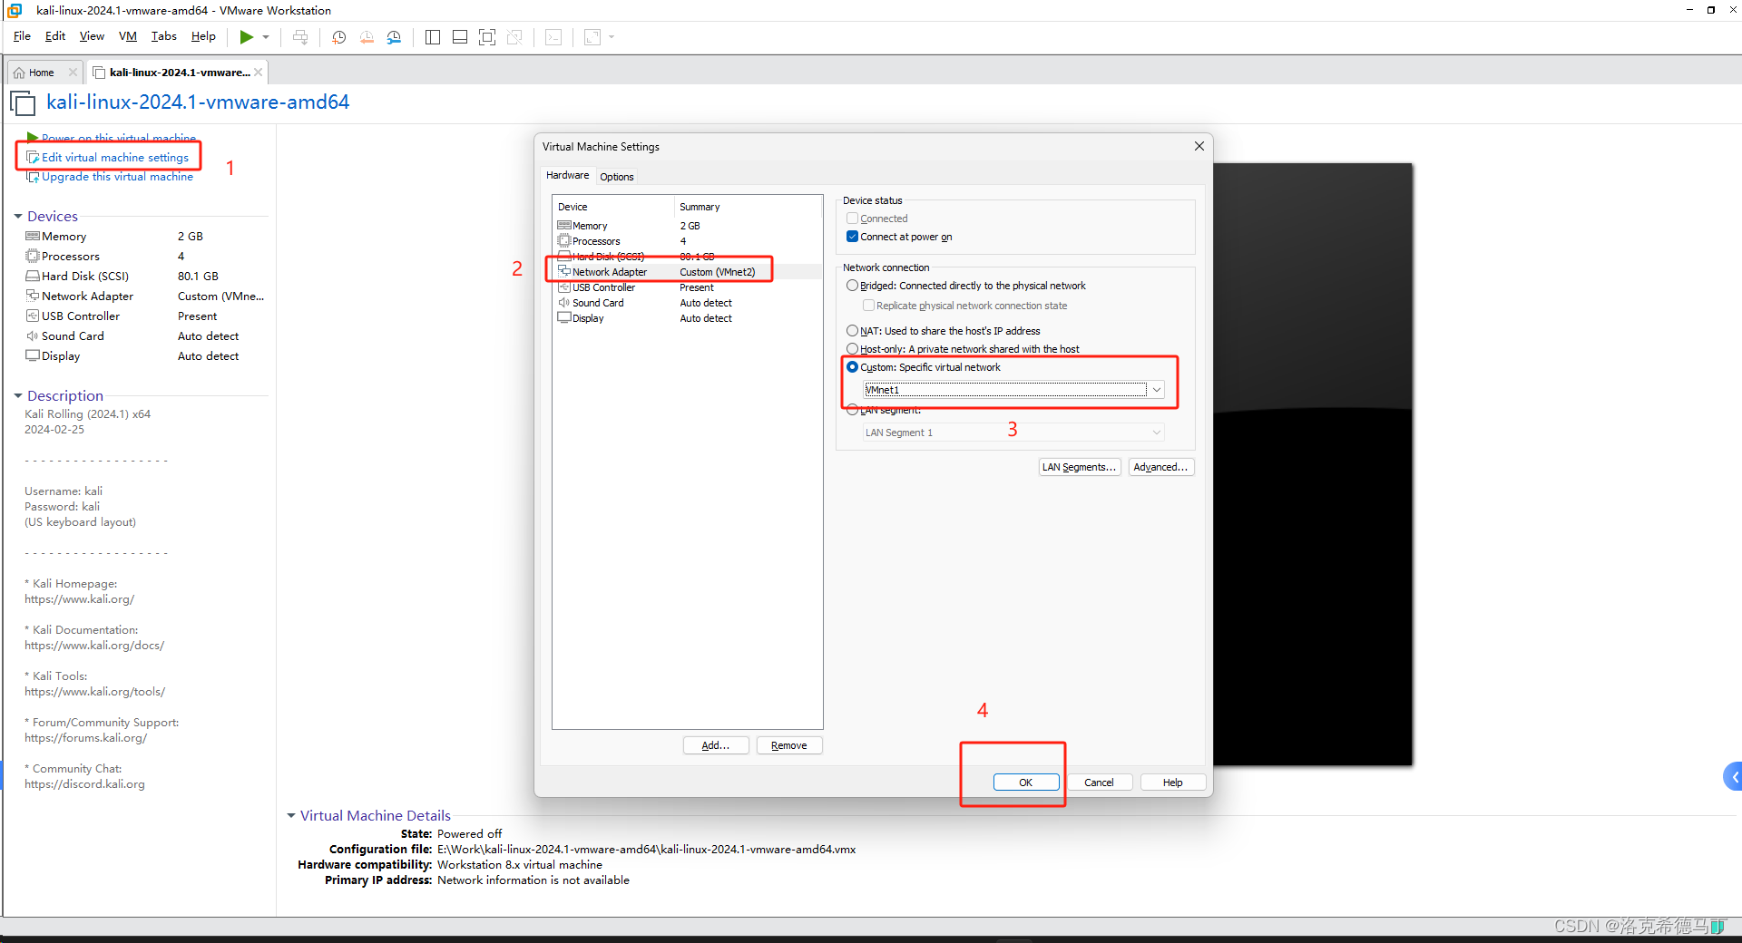Enter full screen mode icon
This screenshot has width=1742, height=943.
(x=487, y=37)
